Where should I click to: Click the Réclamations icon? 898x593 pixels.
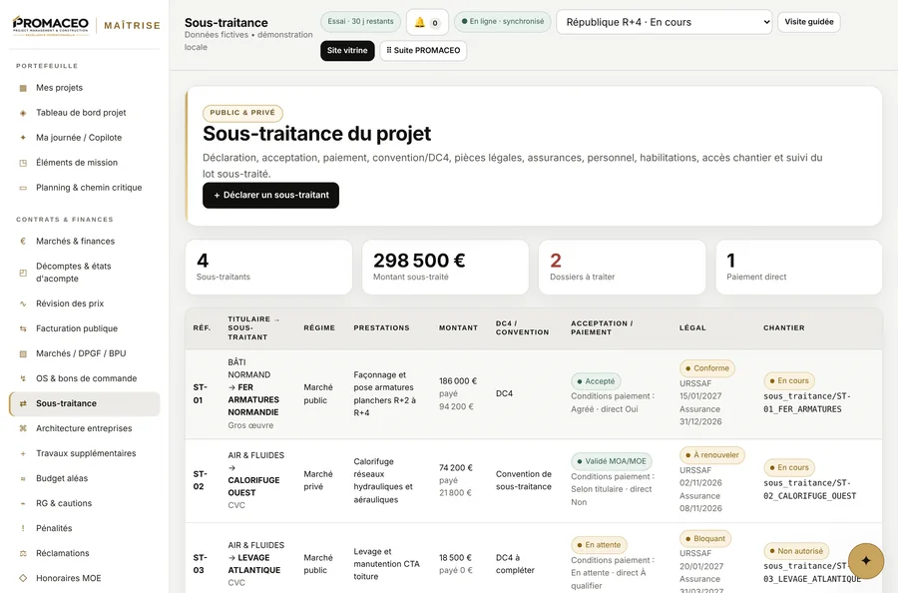(23, 553)
